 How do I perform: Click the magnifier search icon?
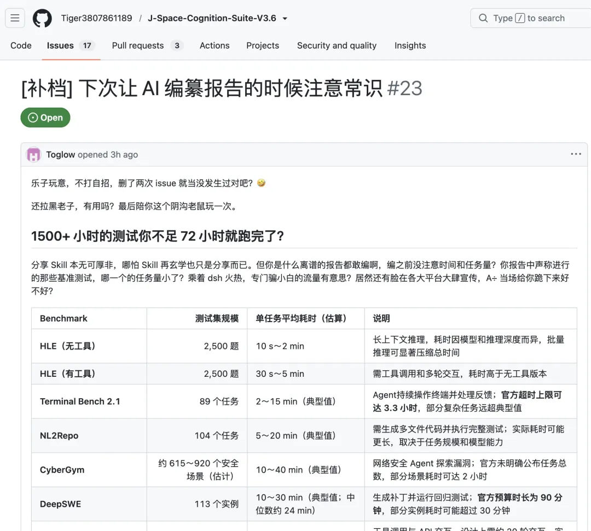483,18
